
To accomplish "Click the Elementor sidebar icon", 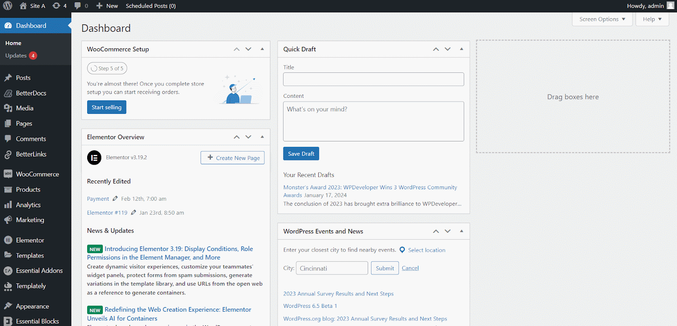I will click(x=8, y=240).
